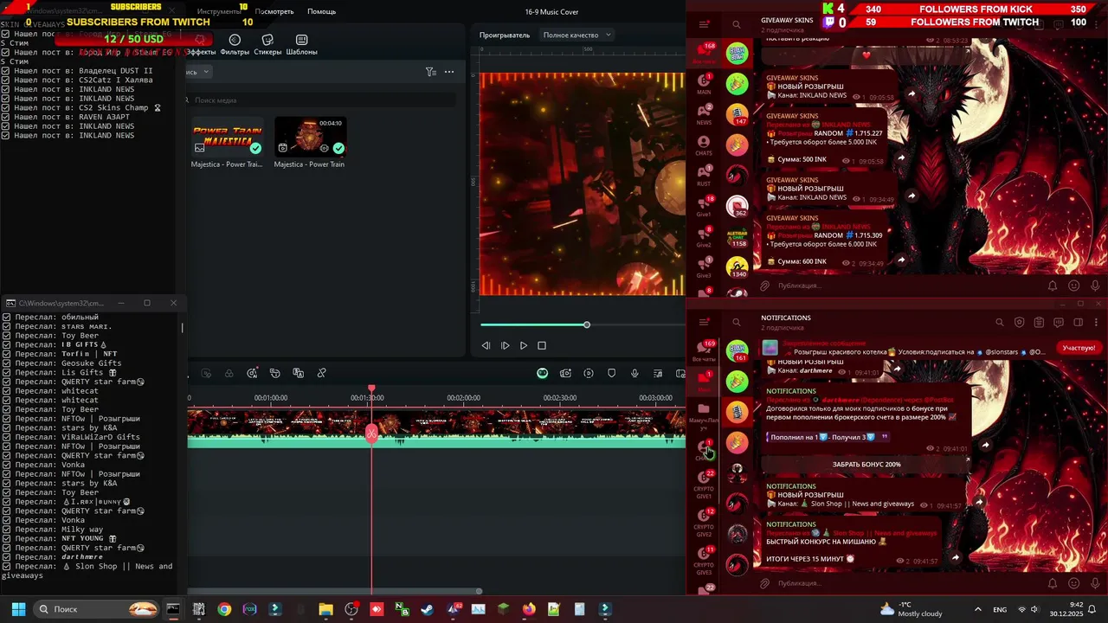Forward the 'БЫСТРЫЙ КОНКУРС НА МИШАНЮ' message
This screenshot has width=1108, height=623.
pyautogui.click(x=956, y=557)
